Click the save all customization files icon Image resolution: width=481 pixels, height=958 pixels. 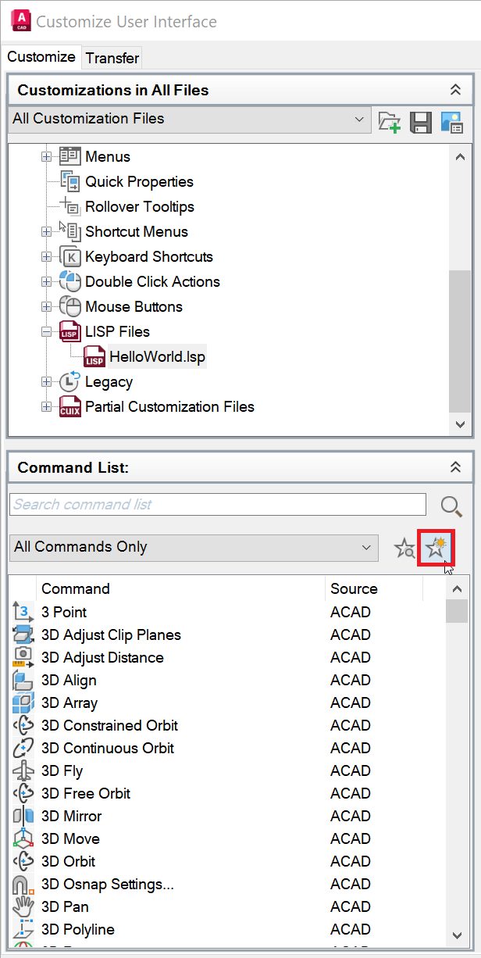[x=421, y=122]
